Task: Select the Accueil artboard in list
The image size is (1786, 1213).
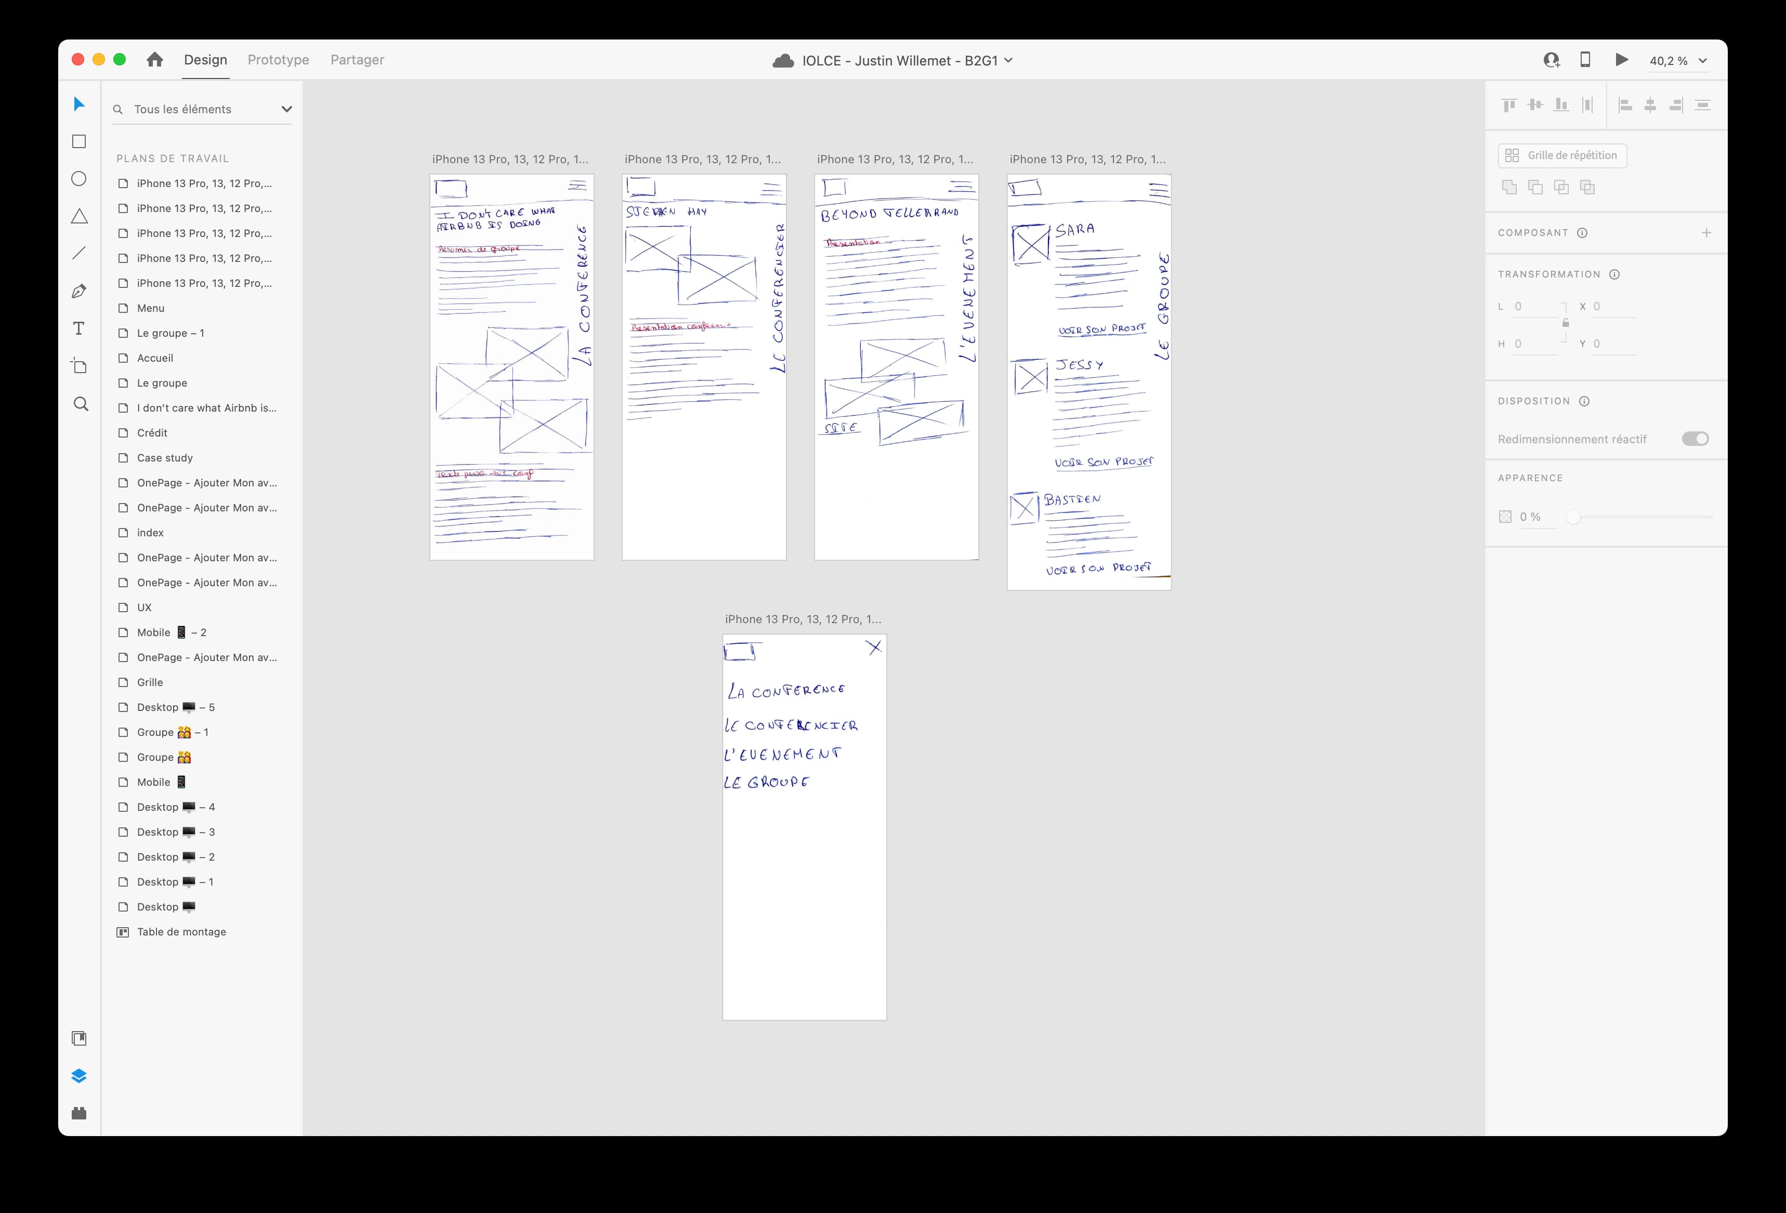Action: pyautogui.click(x=201, y=358)
